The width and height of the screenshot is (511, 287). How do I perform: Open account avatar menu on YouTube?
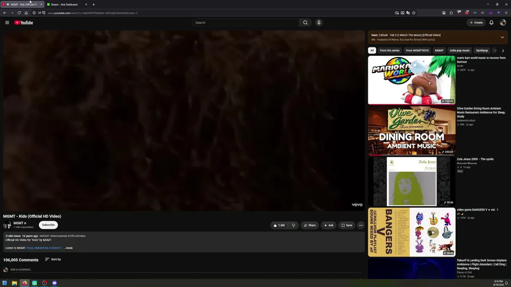(x=503, y=23)
